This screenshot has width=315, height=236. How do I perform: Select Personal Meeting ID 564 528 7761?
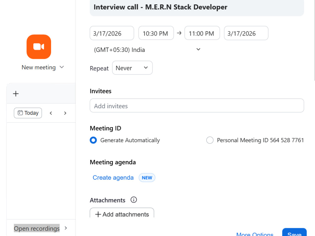pos(210,140)
